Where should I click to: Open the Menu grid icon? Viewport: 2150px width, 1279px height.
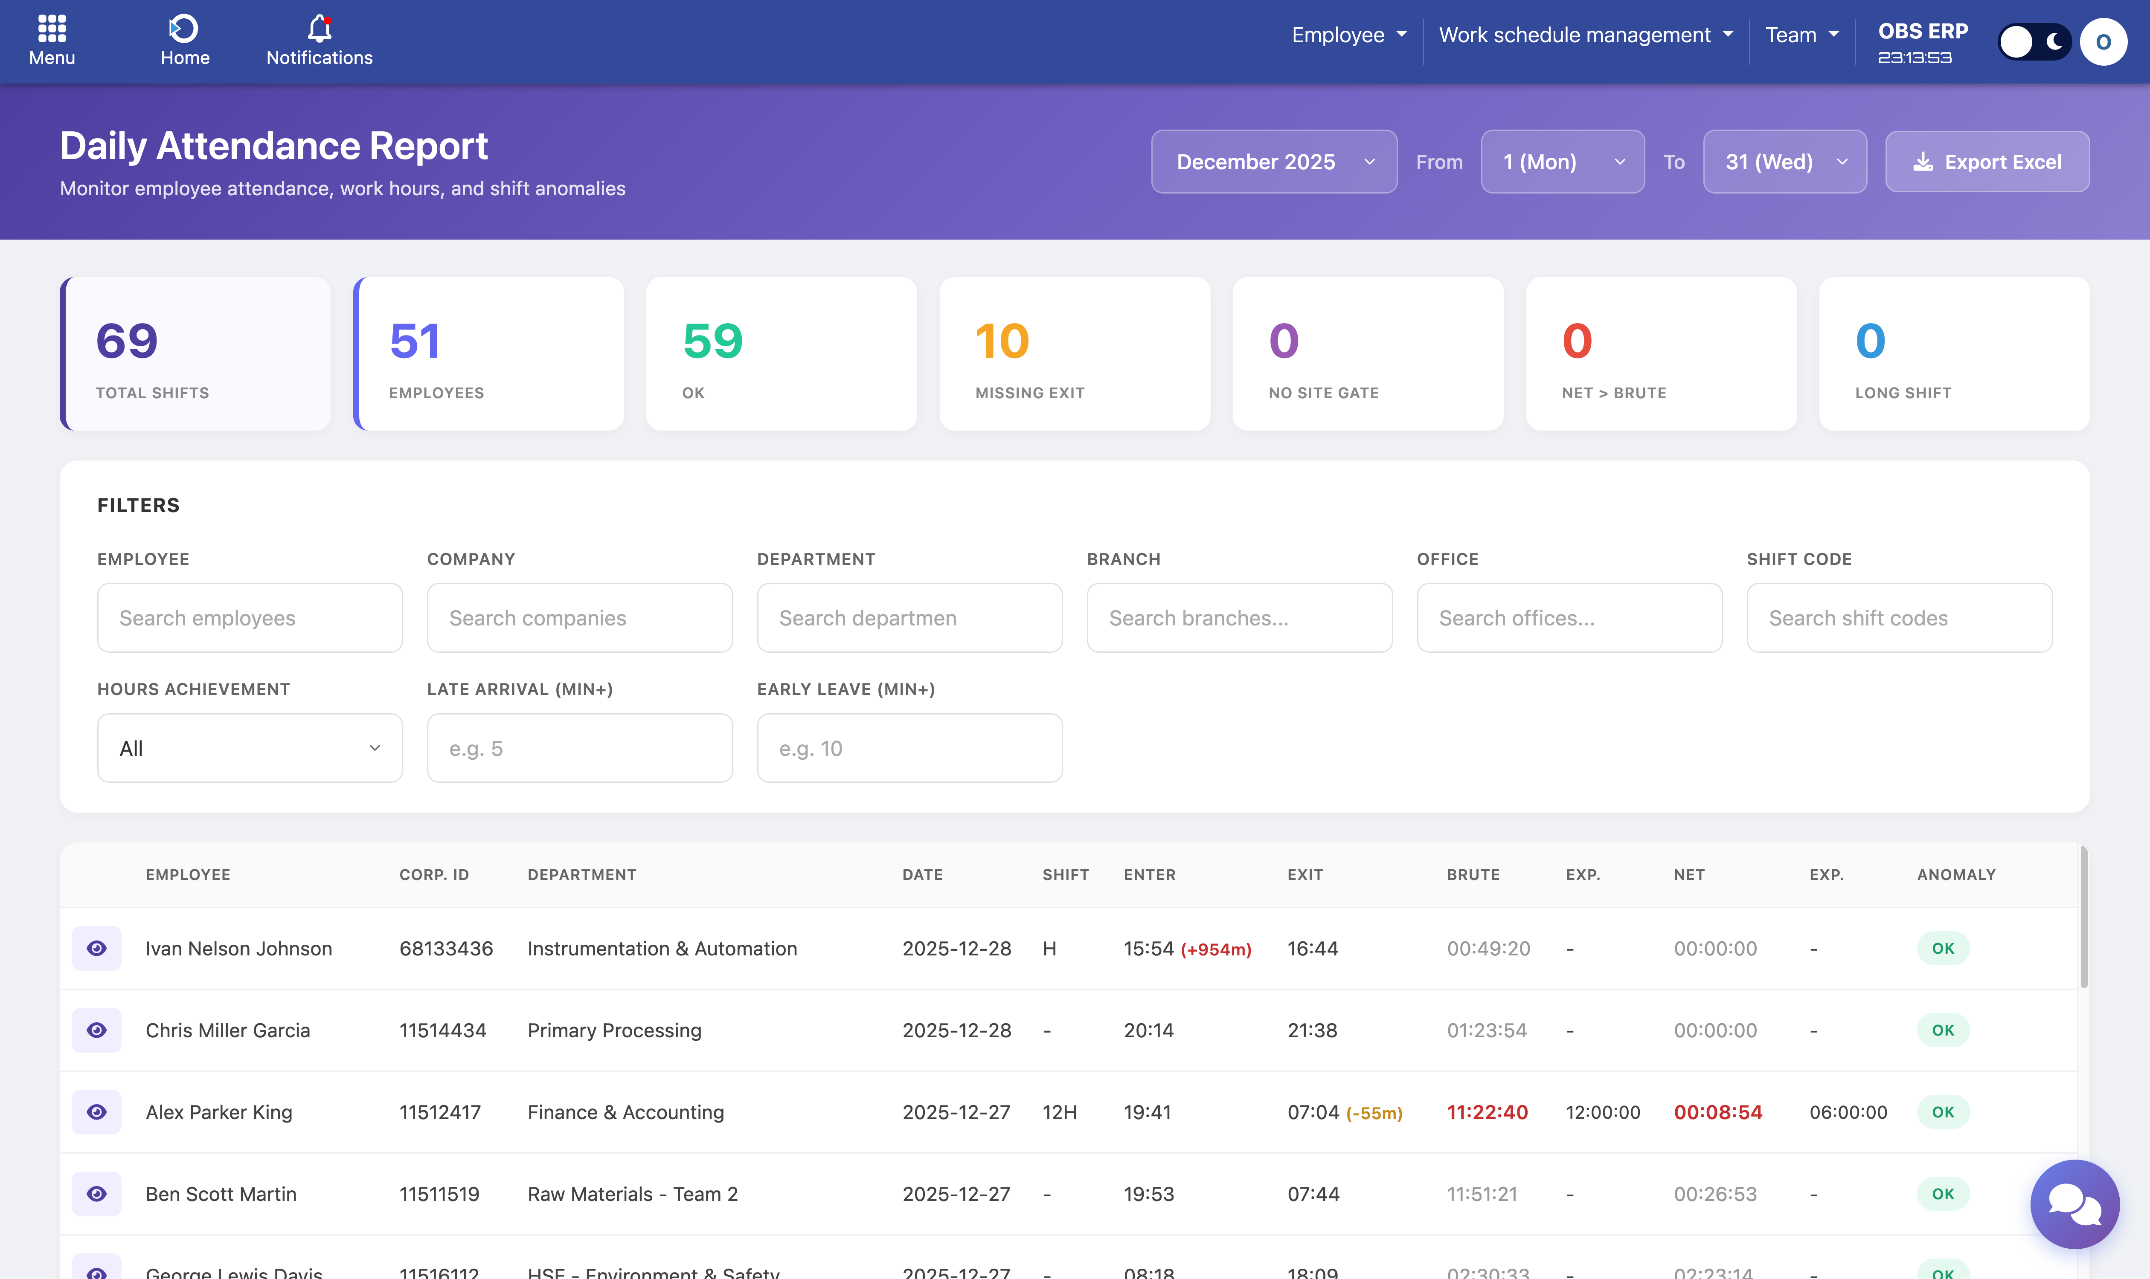tap(52, 29)
